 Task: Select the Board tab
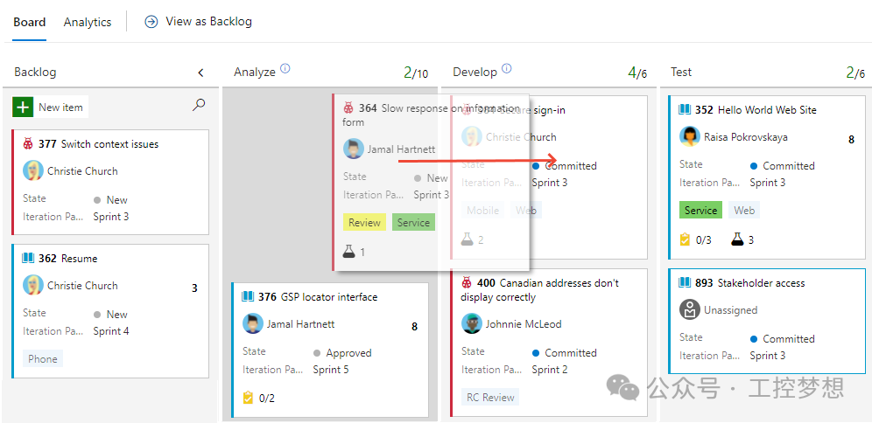pos(30,22)
